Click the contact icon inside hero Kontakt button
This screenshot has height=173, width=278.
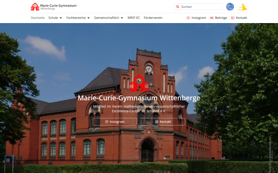[157, 122]
